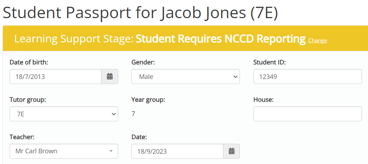Click the Teacher dropdown caret triangle
368x164 pixels.
tap(111, 151)
